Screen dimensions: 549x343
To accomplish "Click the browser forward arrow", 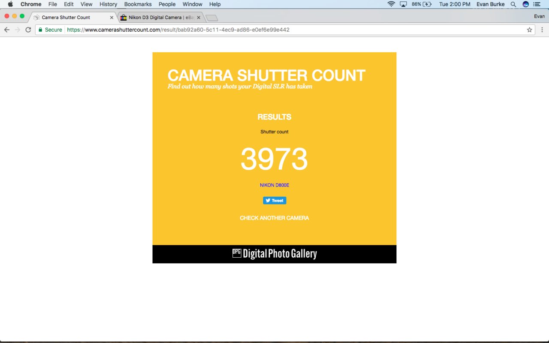I will point(18,30).
